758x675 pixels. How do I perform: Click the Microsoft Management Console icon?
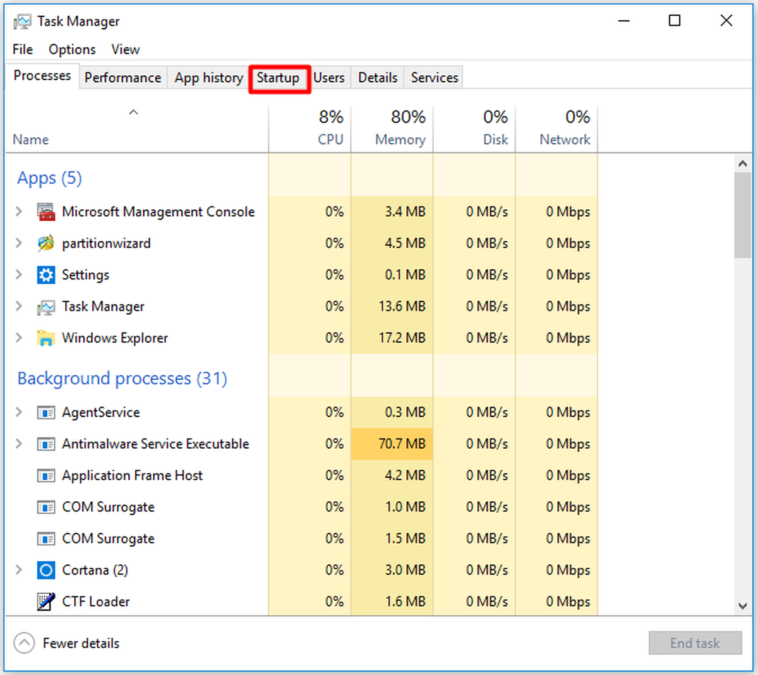click(46, 212)
